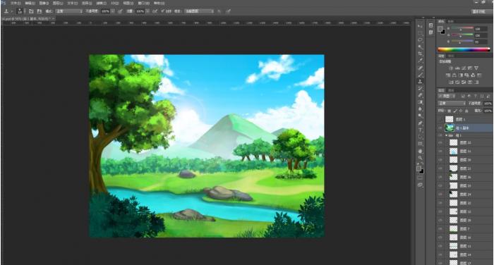This screenshot has height=265, width=494.
Task: Select the Horizontal Type tool
Action: 420,130
